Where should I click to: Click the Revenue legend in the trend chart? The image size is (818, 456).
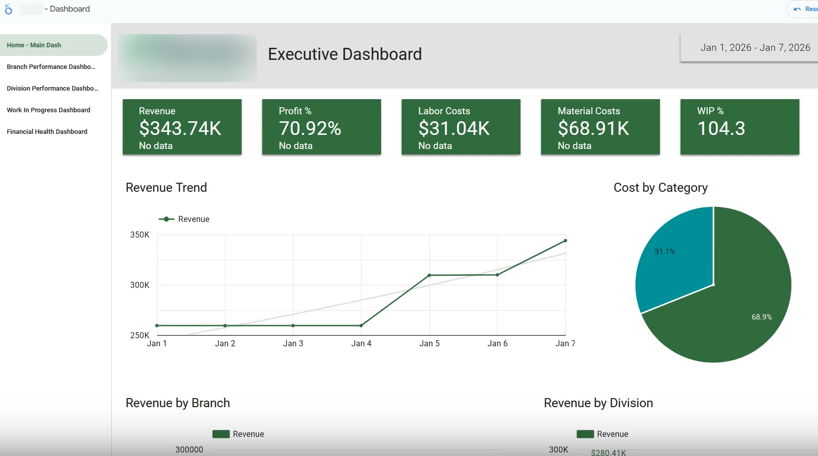tap(184, 219)
